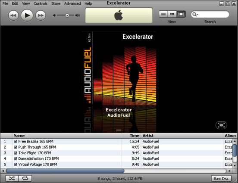Open the File menu

point(5,3)
